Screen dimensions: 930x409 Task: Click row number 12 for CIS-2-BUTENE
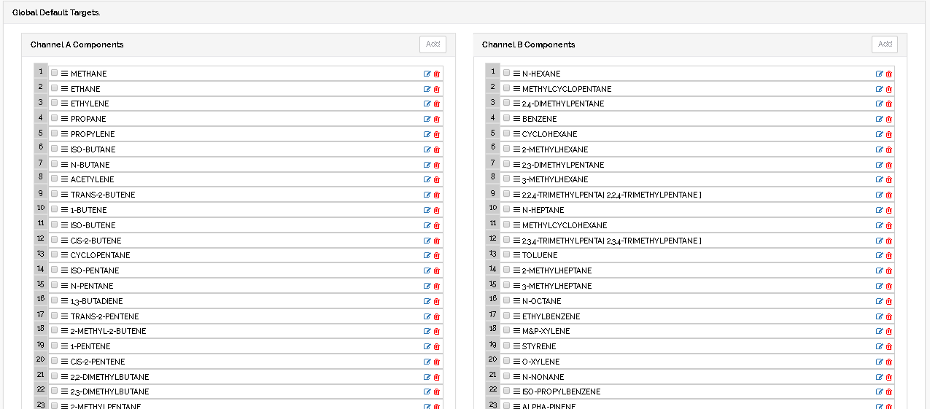click(x=41, y=239)
